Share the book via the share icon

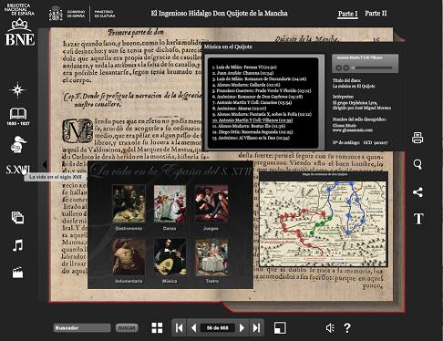[417, 191]
